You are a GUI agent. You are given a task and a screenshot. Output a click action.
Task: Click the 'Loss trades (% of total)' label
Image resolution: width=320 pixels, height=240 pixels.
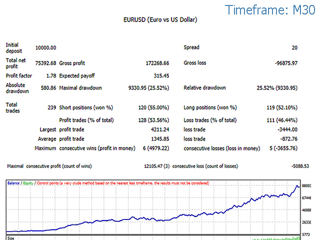click(210, 120)
